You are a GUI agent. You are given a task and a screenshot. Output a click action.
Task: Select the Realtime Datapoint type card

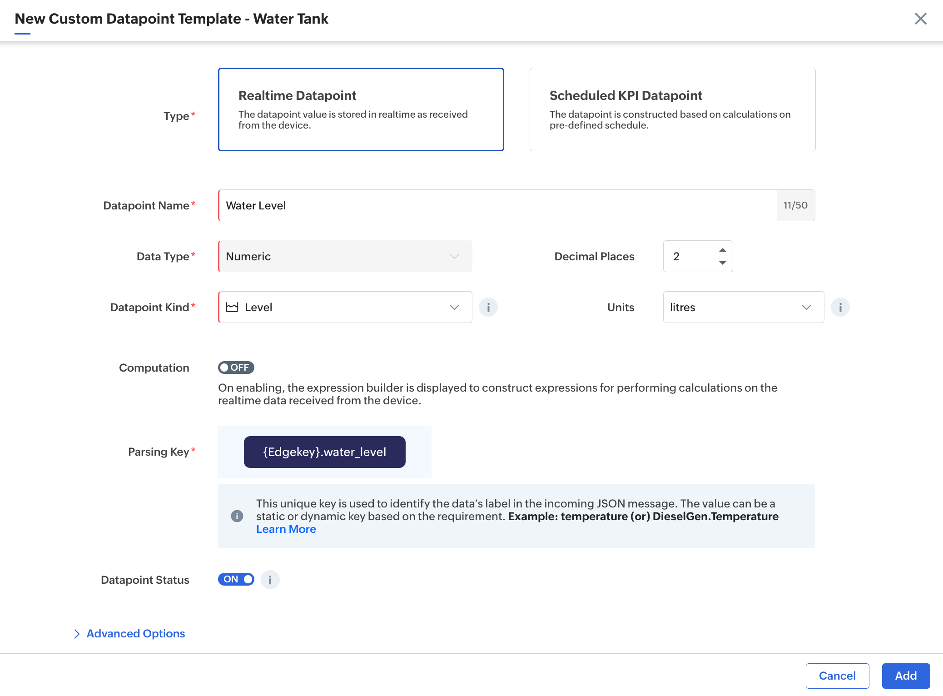361,109
